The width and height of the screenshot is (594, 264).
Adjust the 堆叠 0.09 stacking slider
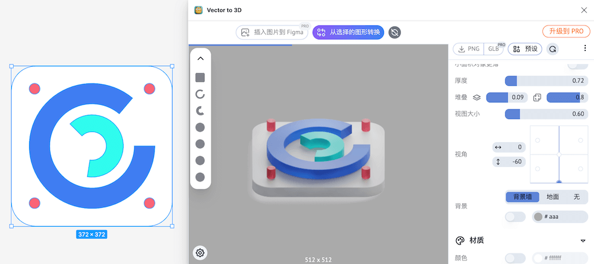(x=507, y=98)
